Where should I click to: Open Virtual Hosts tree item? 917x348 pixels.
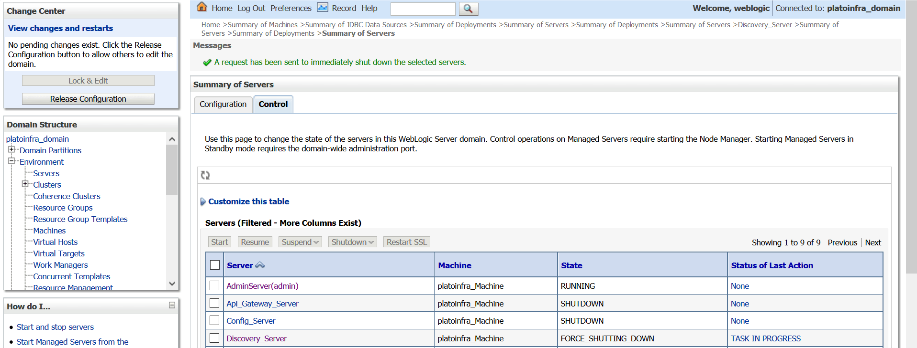coord(55,242)
